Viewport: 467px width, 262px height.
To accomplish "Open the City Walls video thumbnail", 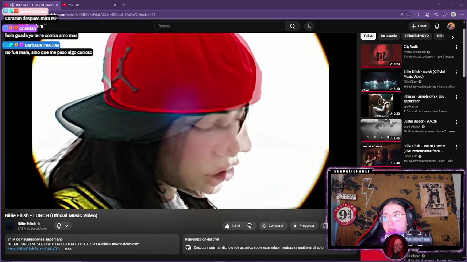I will coord(381,56).
